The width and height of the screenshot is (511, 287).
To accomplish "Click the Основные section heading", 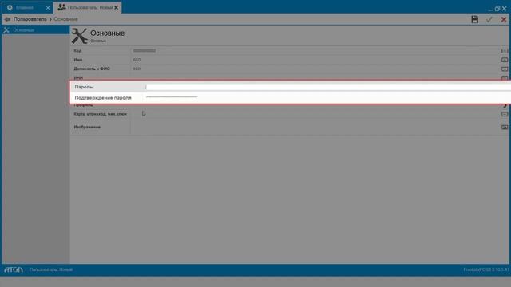I will [107, 33].
